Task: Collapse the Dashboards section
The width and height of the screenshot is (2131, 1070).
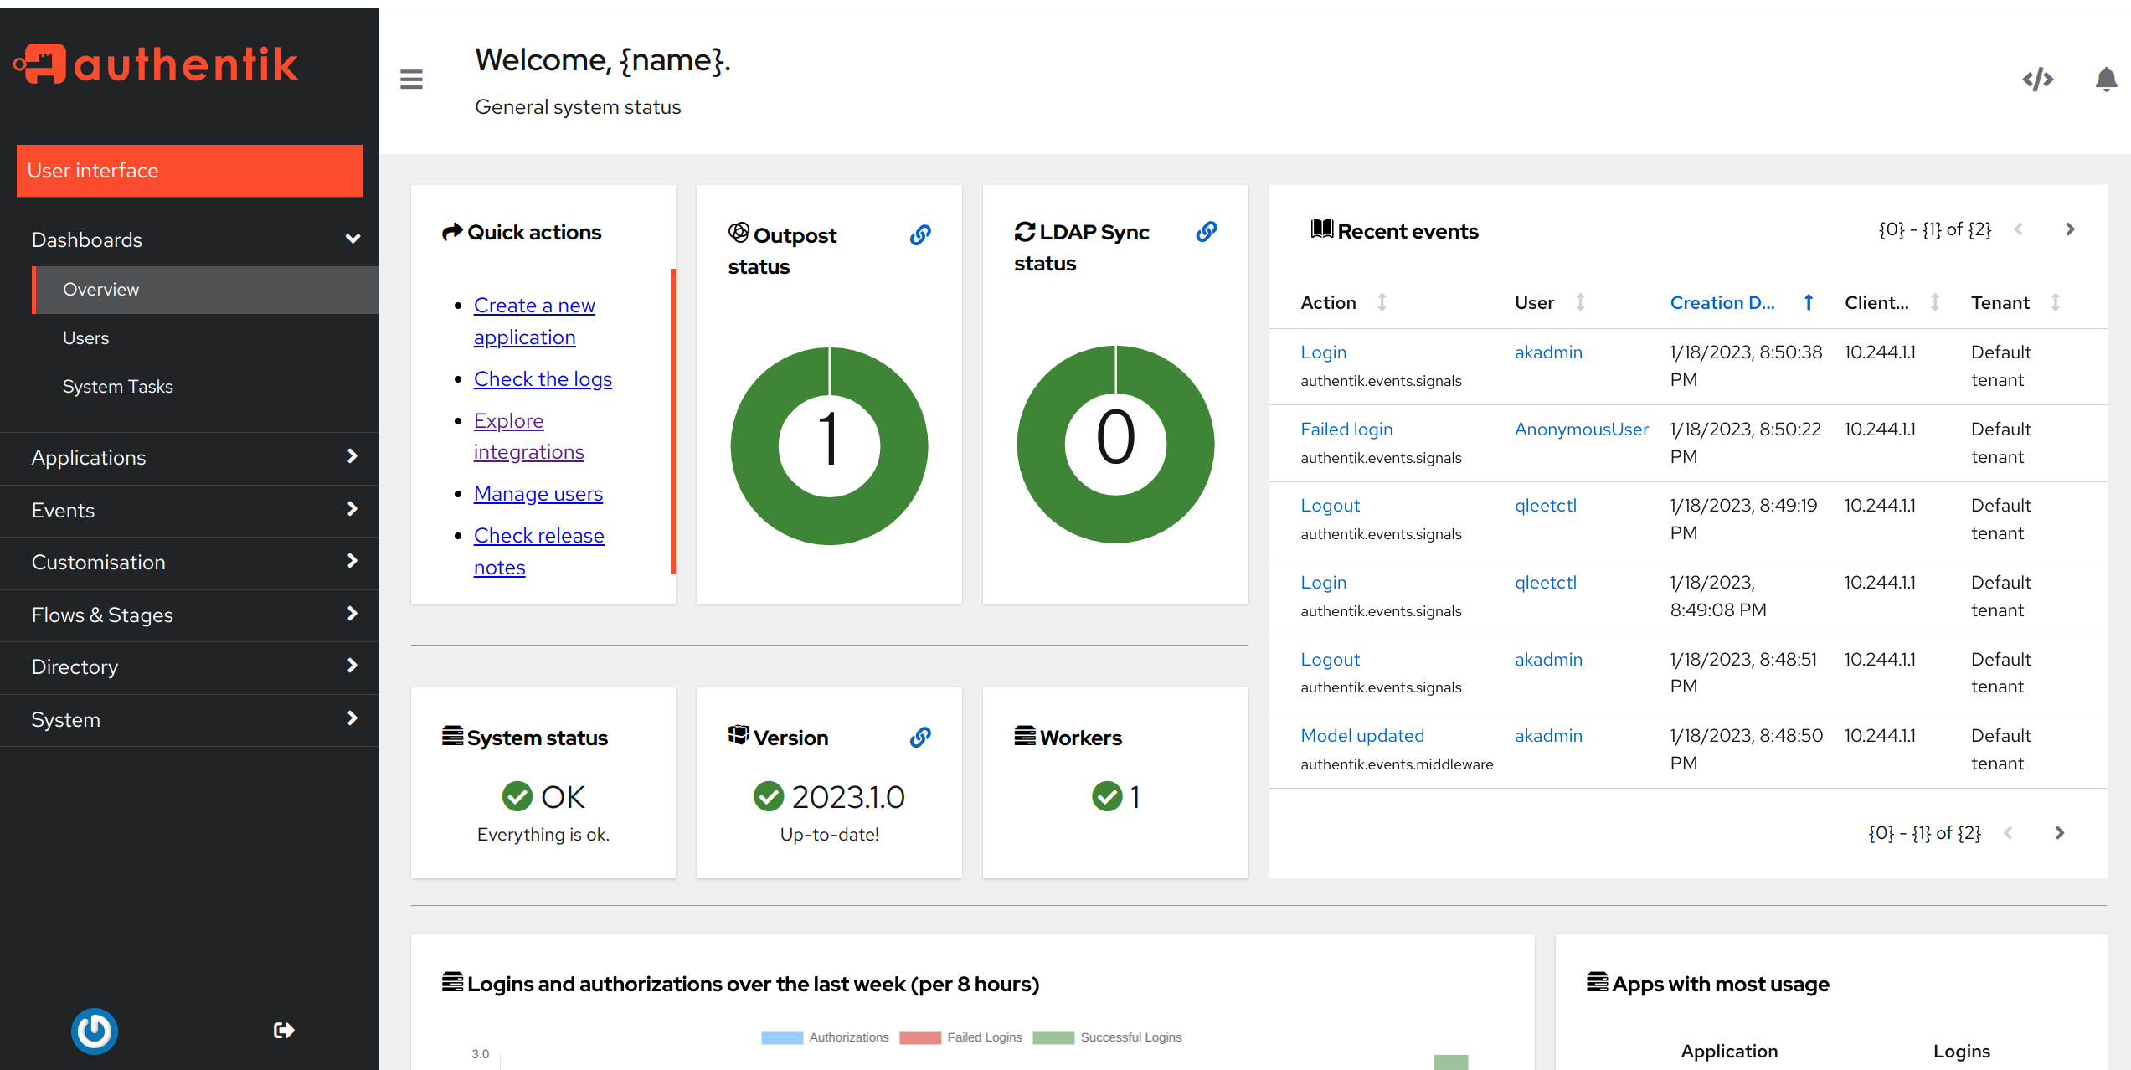Action: click(353, 239)
